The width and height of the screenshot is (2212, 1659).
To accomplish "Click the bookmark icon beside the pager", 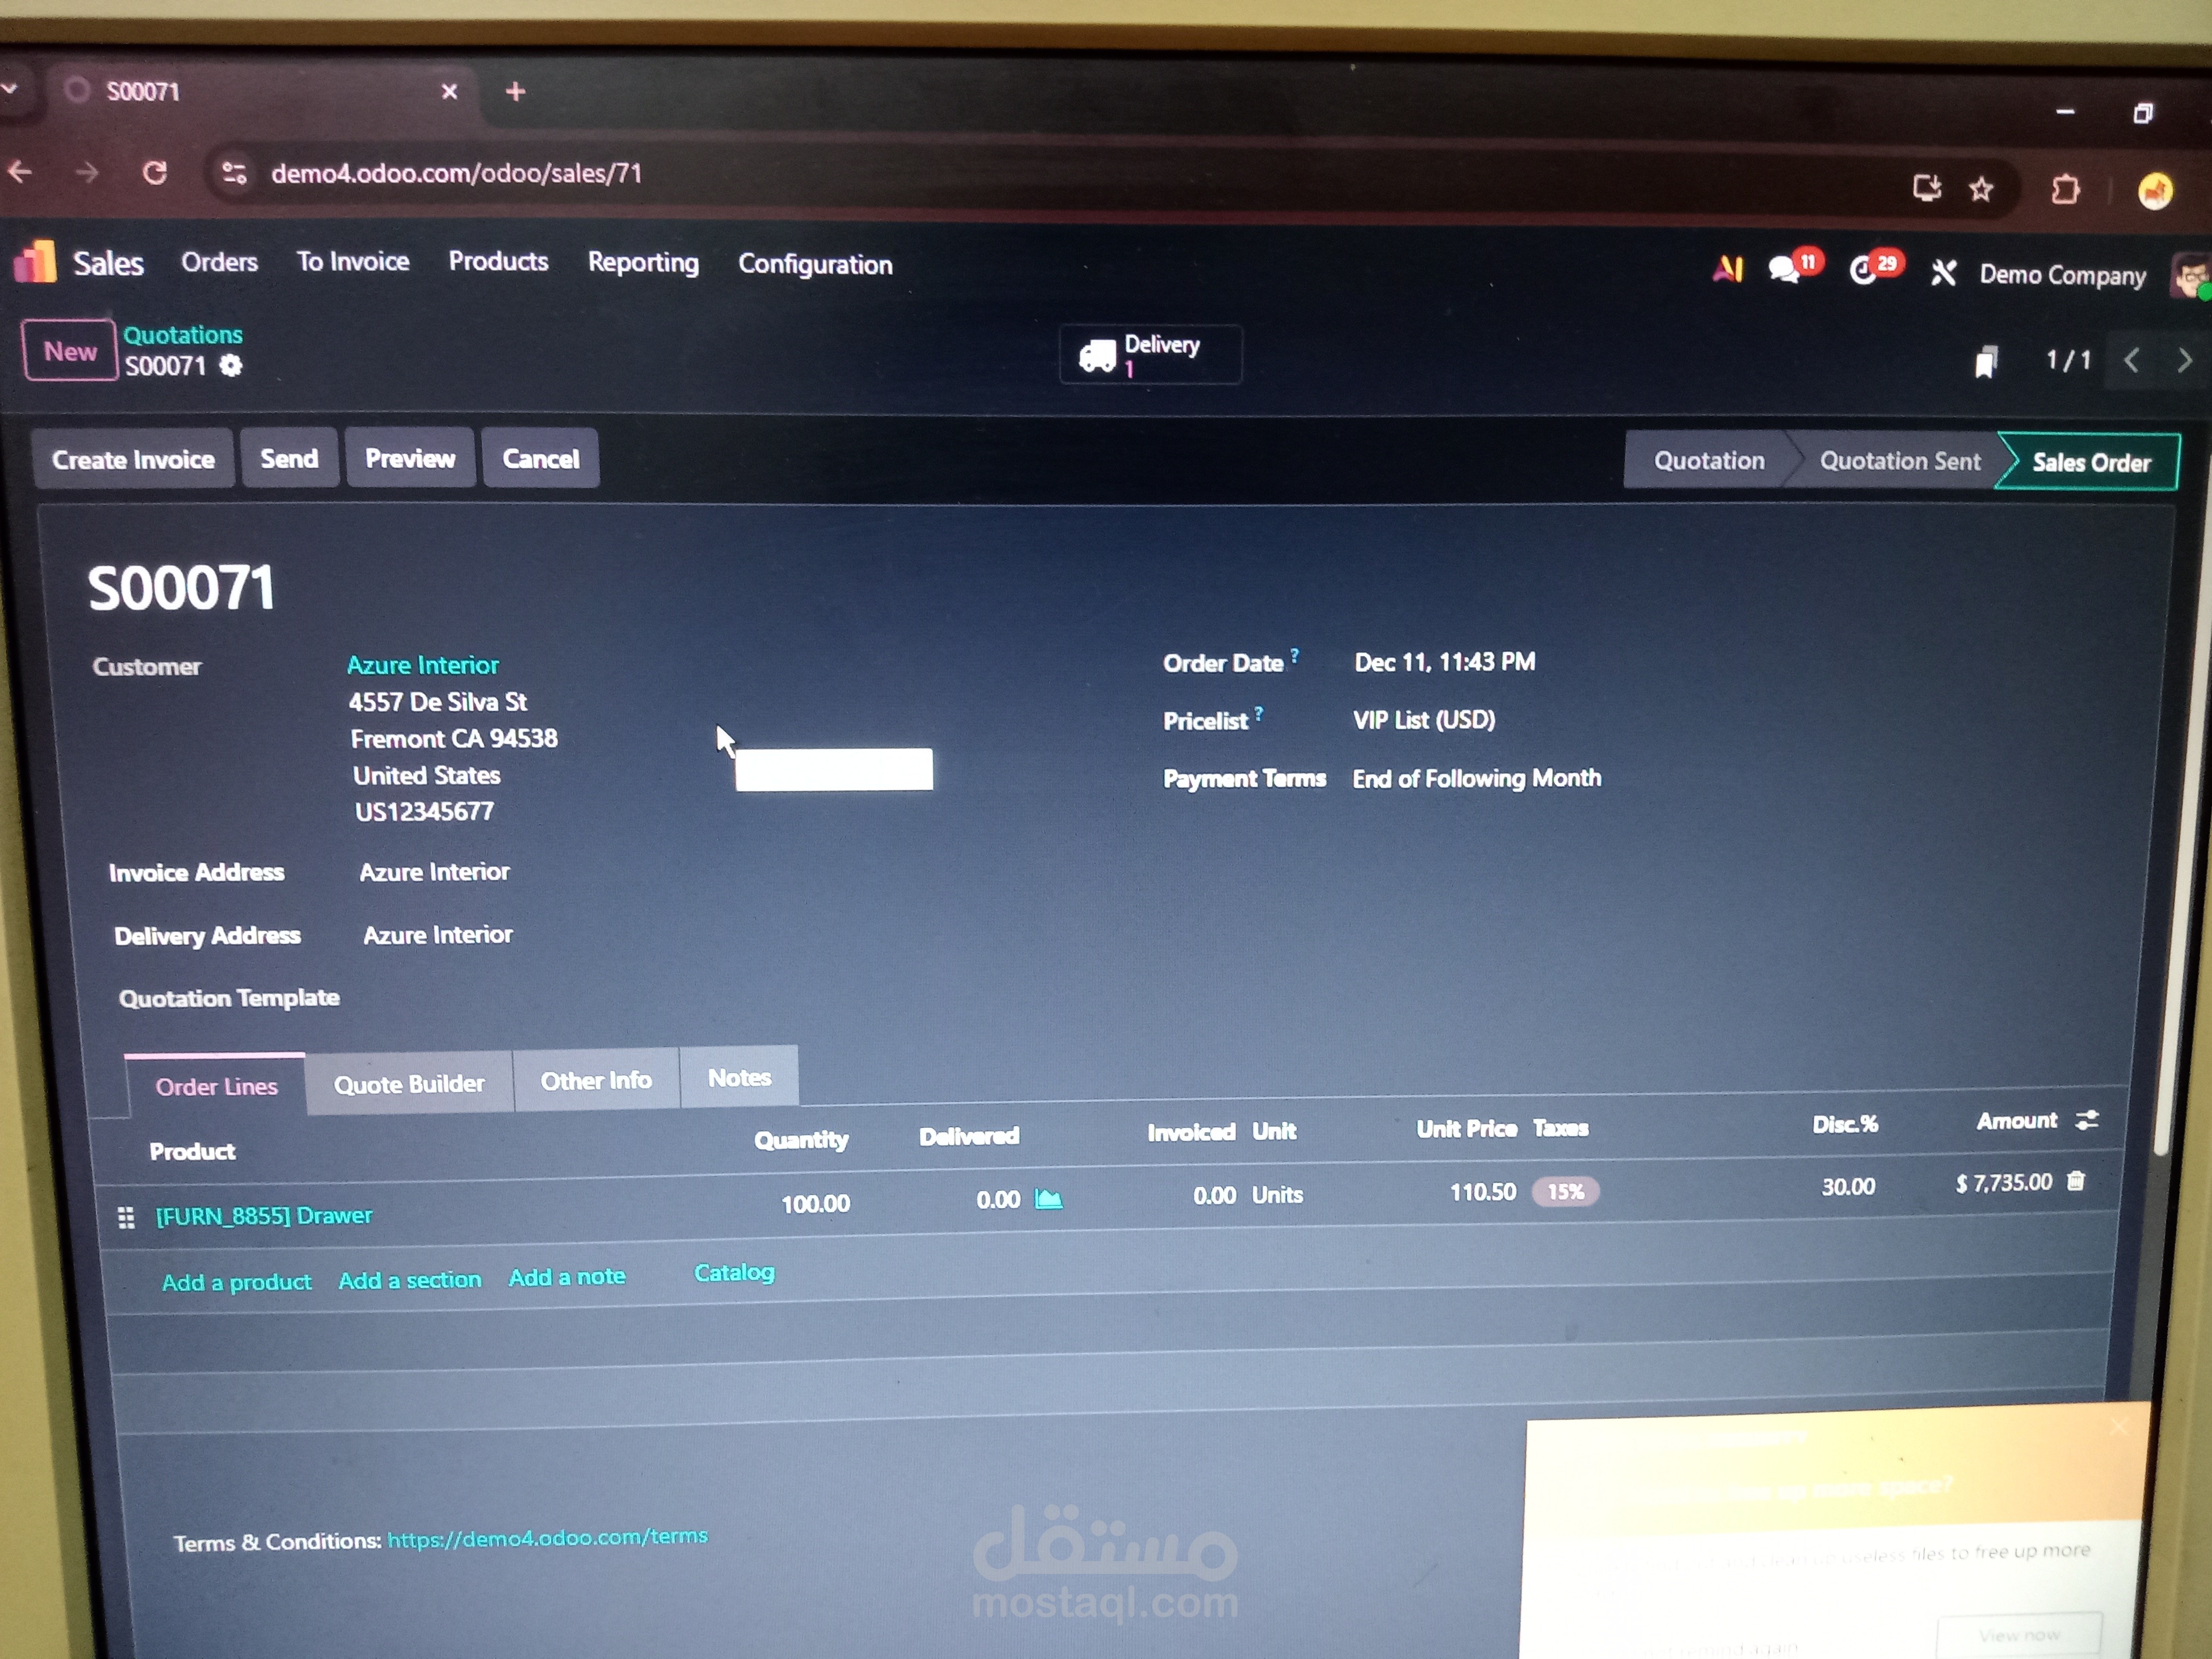I will pyautogui.click(x=1986, y=361).
